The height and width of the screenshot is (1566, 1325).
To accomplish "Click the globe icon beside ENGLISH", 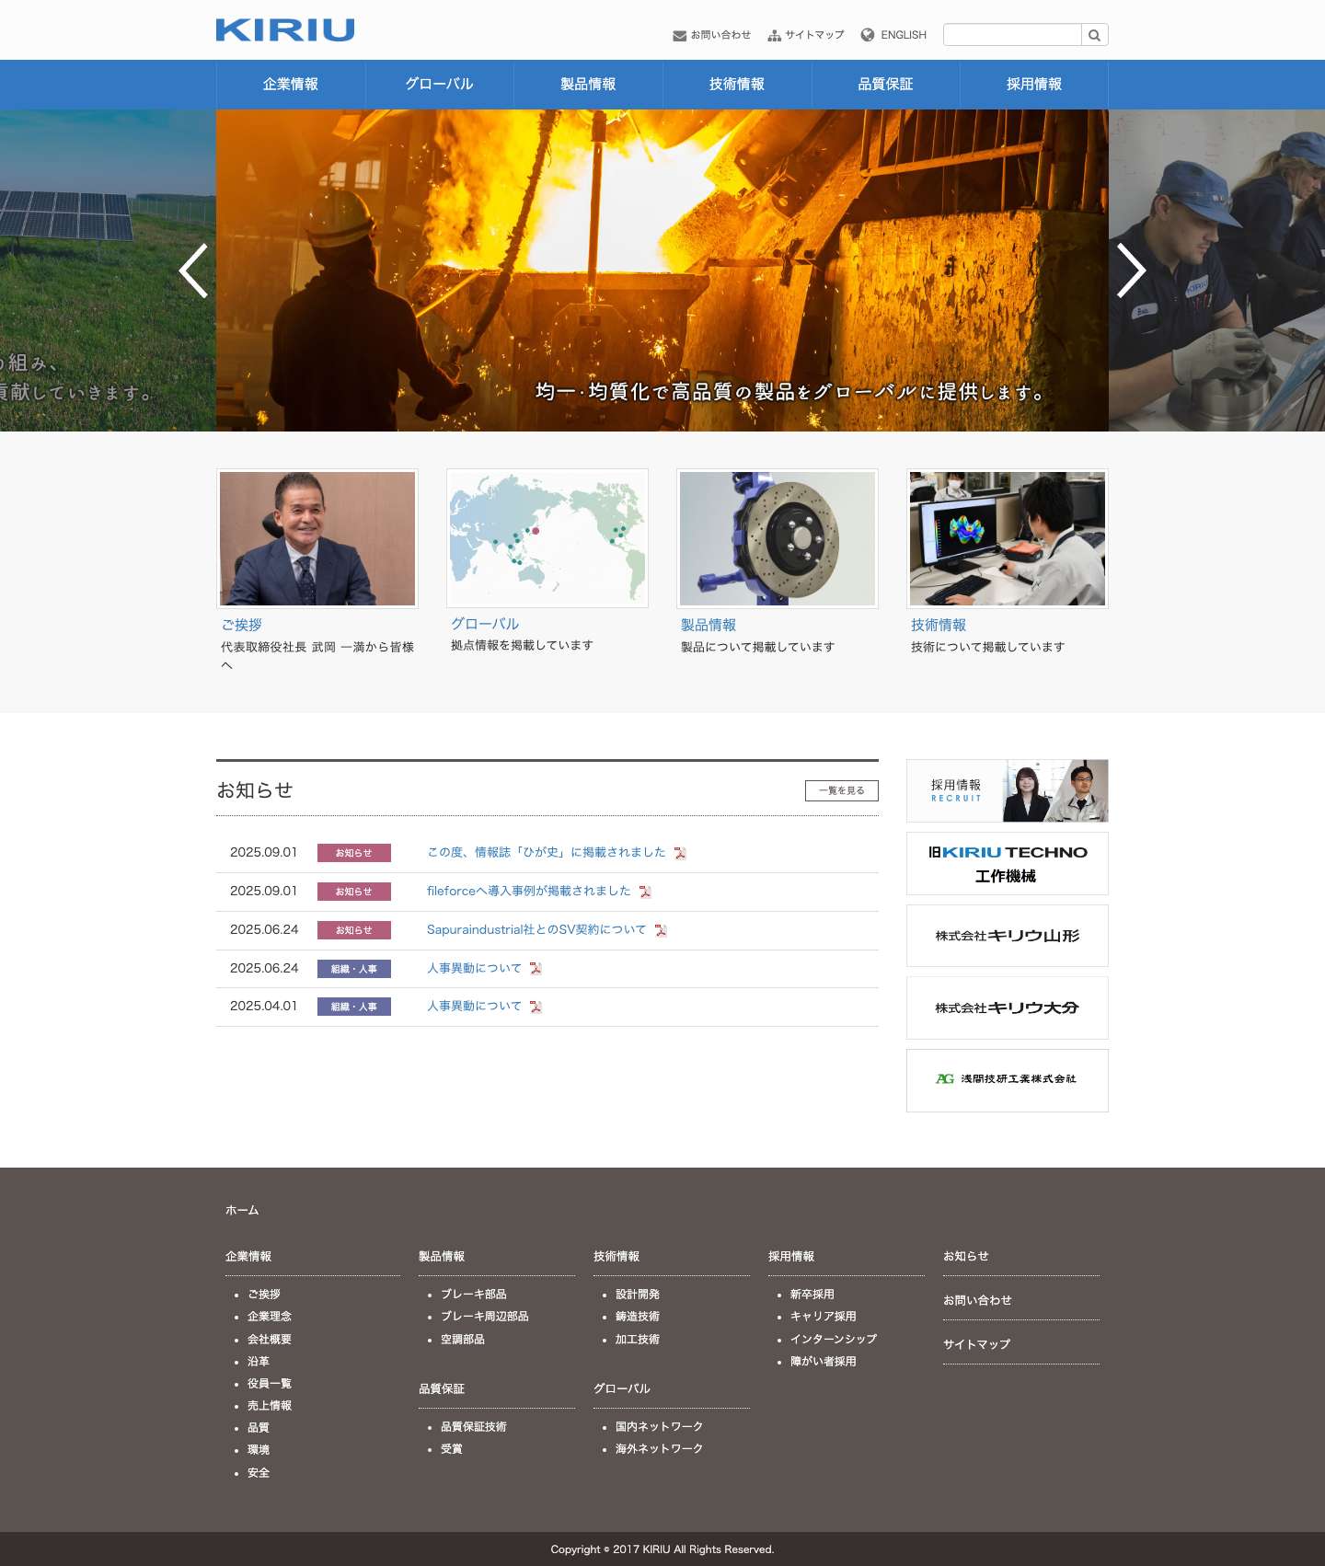I will click(x=868, y=35).
